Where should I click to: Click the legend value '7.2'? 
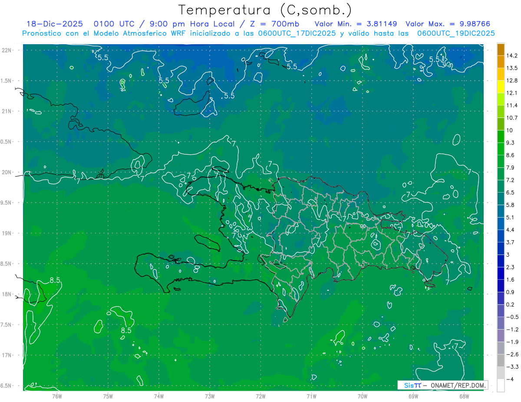click(511, 180)
